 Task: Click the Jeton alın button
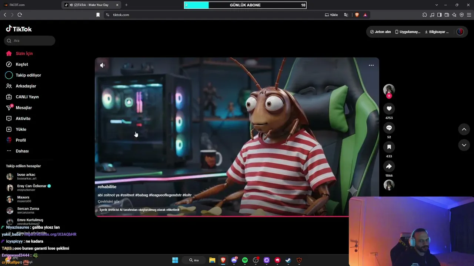click(x=380, y=32)
